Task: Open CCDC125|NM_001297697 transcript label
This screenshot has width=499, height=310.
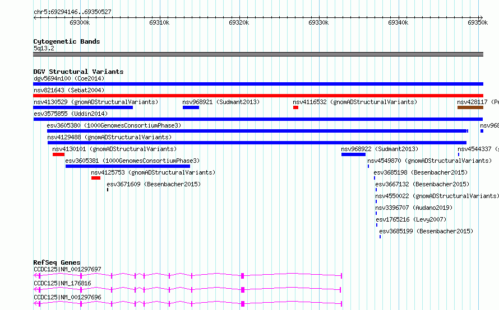Action: pos(67,269)
